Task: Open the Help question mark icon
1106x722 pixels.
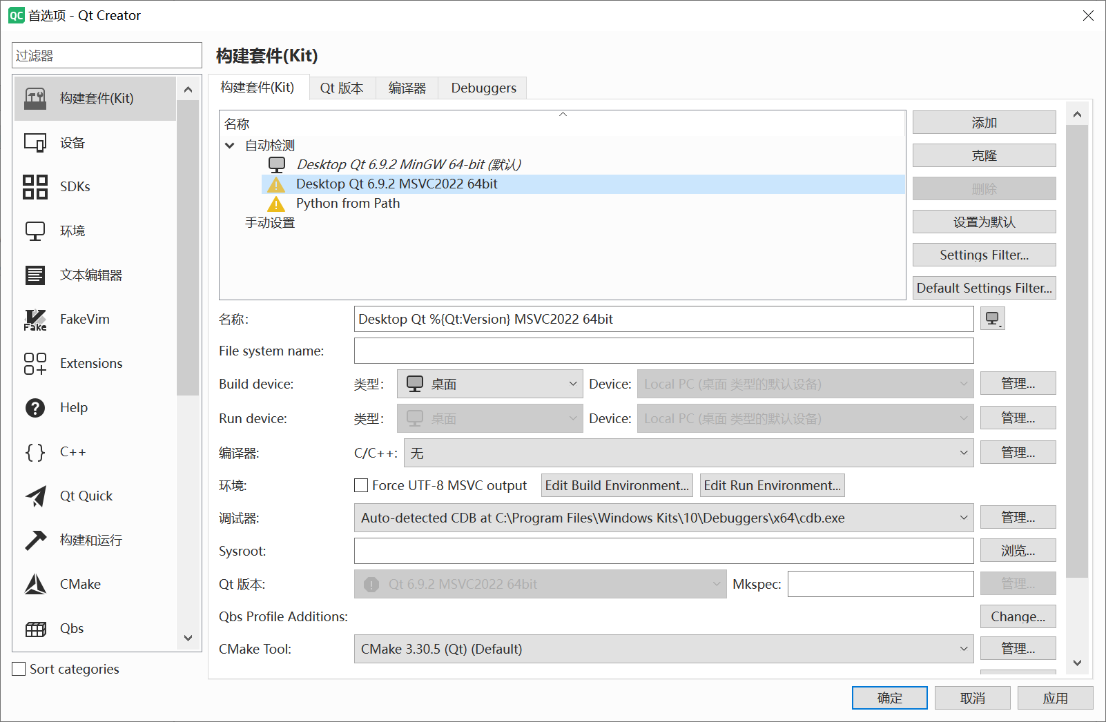Action: click(35, 408)
